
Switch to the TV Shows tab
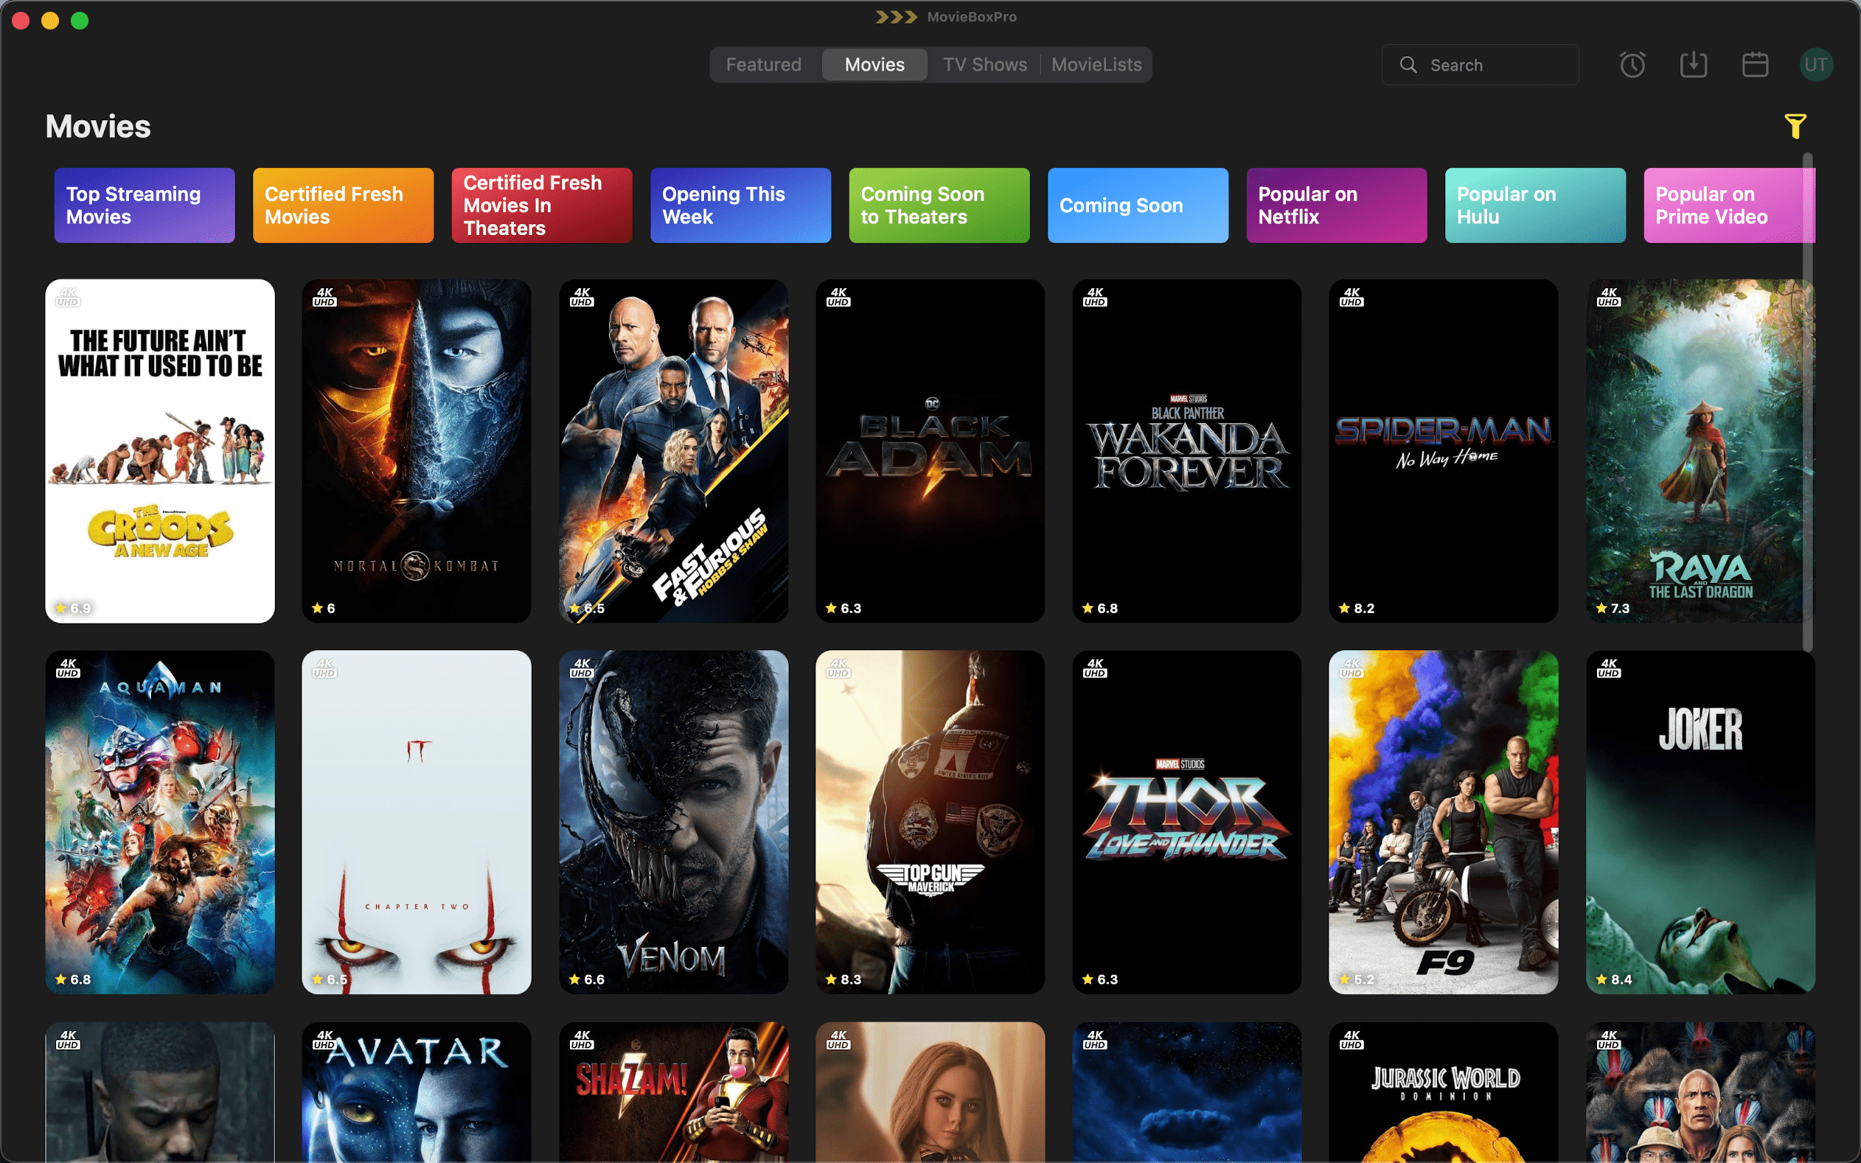point(985,65)
